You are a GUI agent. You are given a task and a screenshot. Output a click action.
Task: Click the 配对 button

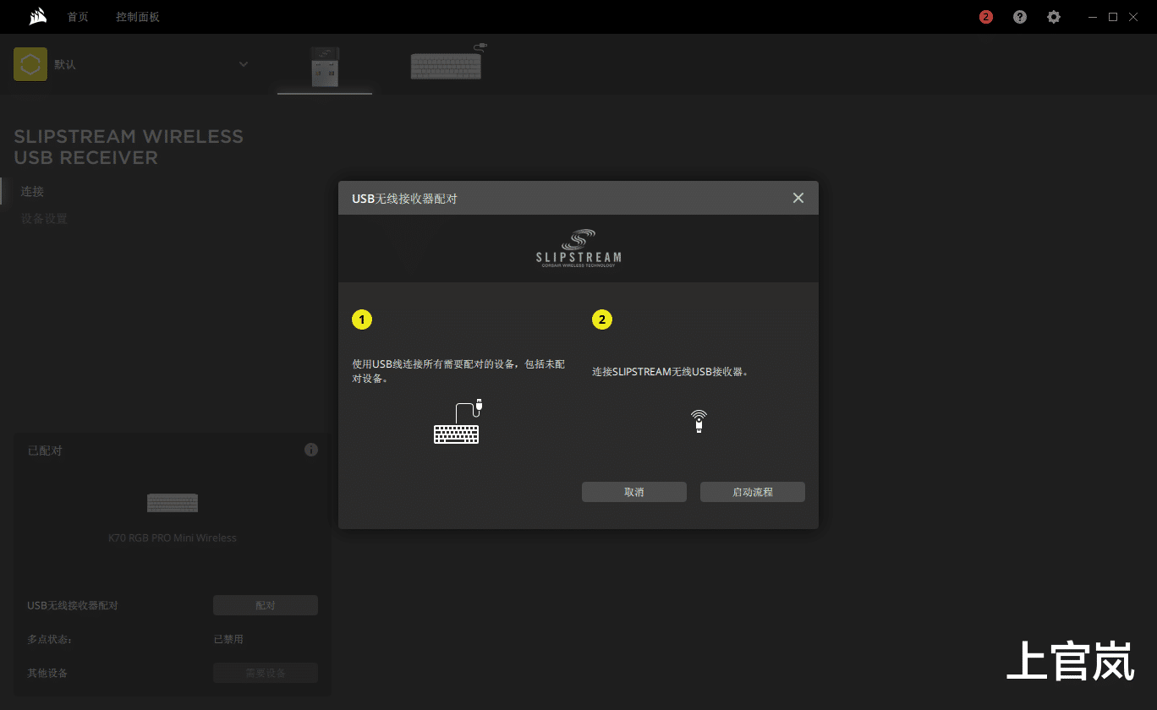pos(266,605)
